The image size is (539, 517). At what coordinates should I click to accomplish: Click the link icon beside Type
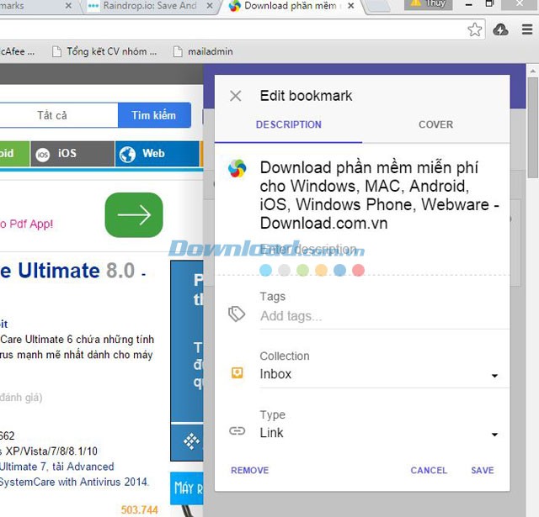point(237,431)
